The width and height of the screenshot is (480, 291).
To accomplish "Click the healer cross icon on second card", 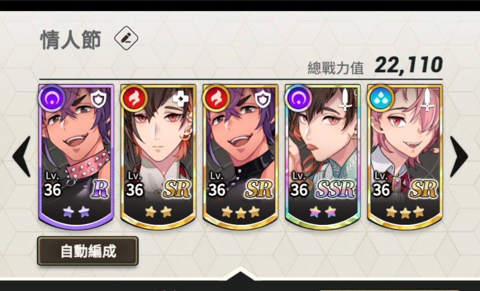I will (180, 99).
